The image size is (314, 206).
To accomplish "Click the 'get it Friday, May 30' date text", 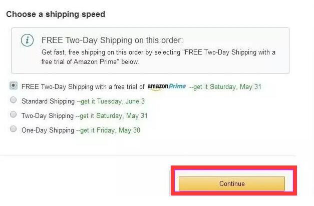I will 110,130.
